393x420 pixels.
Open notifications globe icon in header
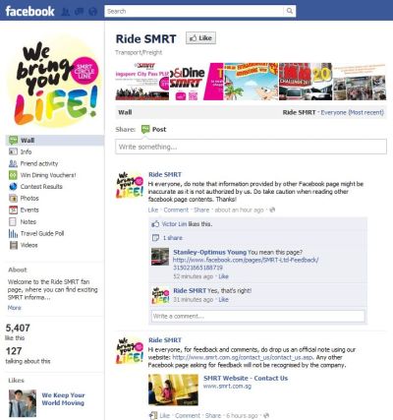93,12
